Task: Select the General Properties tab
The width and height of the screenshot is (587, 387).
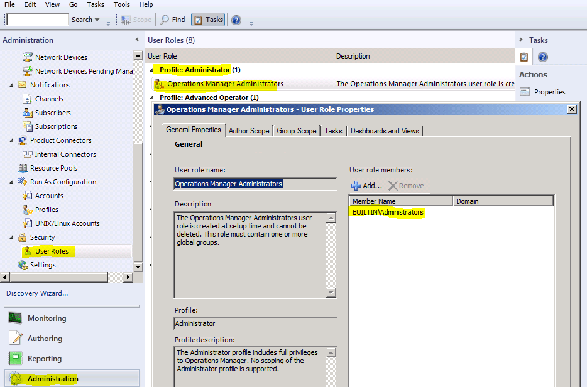Action: pos(194,130)
